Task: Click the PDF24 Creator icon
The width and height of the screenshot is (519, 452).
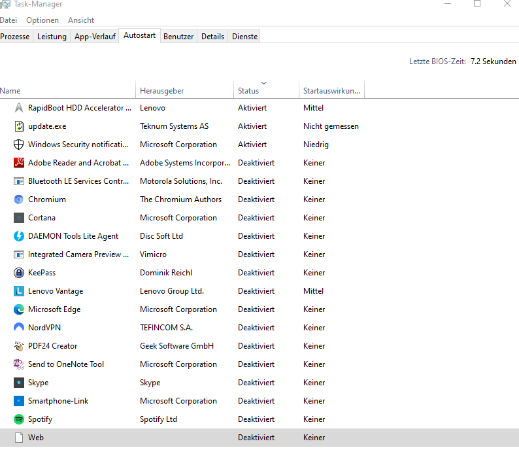Action: (19, 346)
